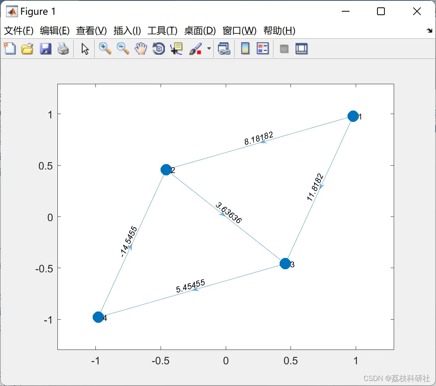Activate the Zoom Out tool

tap(123, 48)
